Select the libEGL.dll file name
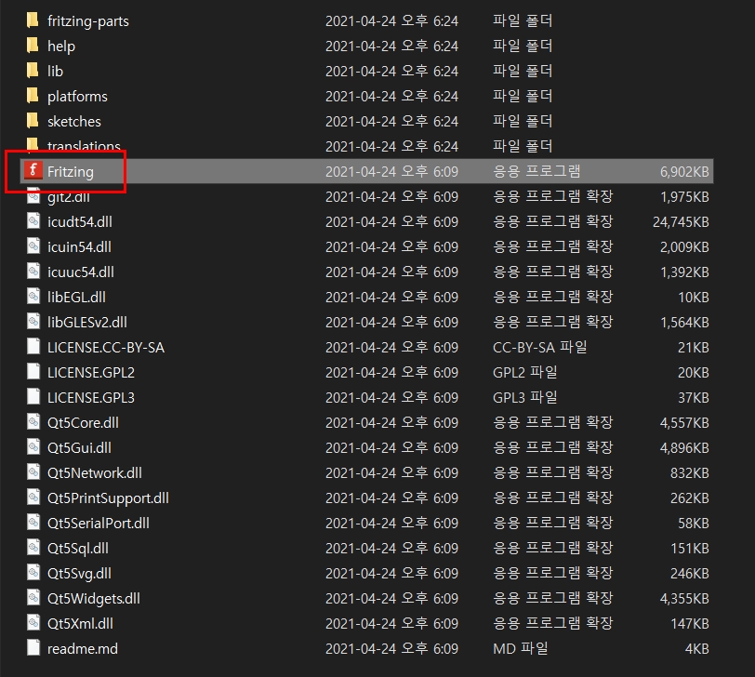Image resolution: width=755 pixels, height=677 pixels. (x=76, y=297)
